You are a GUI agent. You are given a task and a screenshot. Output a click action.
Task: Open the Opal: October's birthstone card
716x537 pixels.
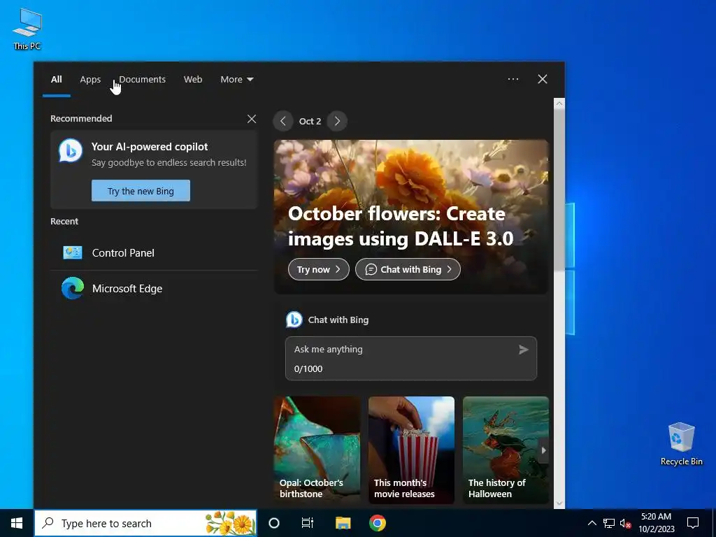(317, 450)
